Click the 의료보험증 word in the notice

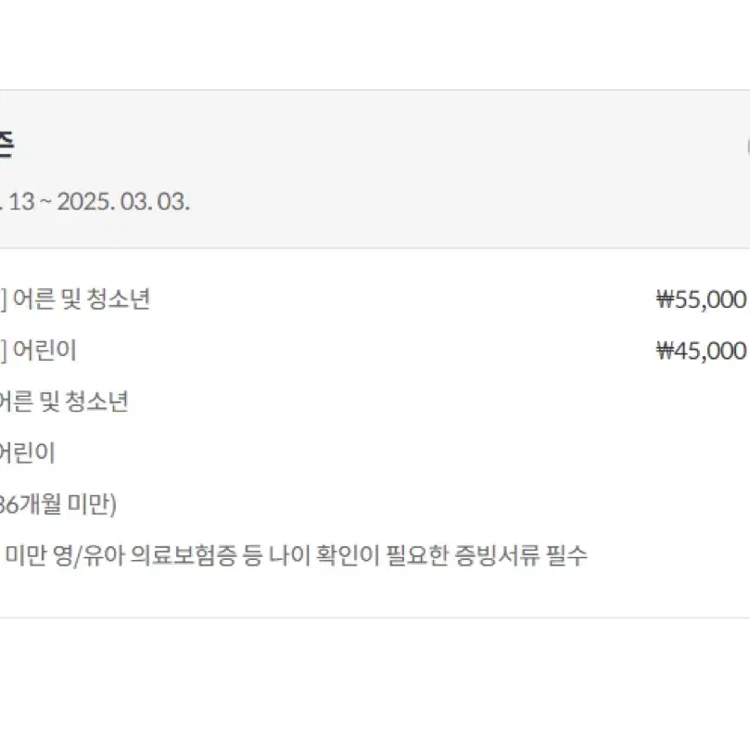pos(184,555)
